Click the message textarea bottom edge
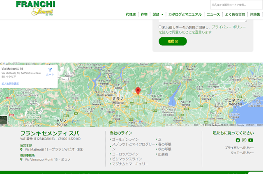263x174 pixels. tap(203, 21)
